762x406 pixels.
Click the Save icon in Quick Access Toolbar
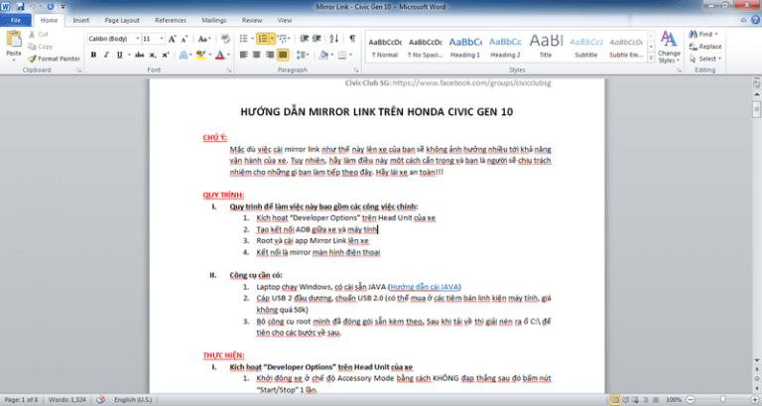click(x=21, y=6)
